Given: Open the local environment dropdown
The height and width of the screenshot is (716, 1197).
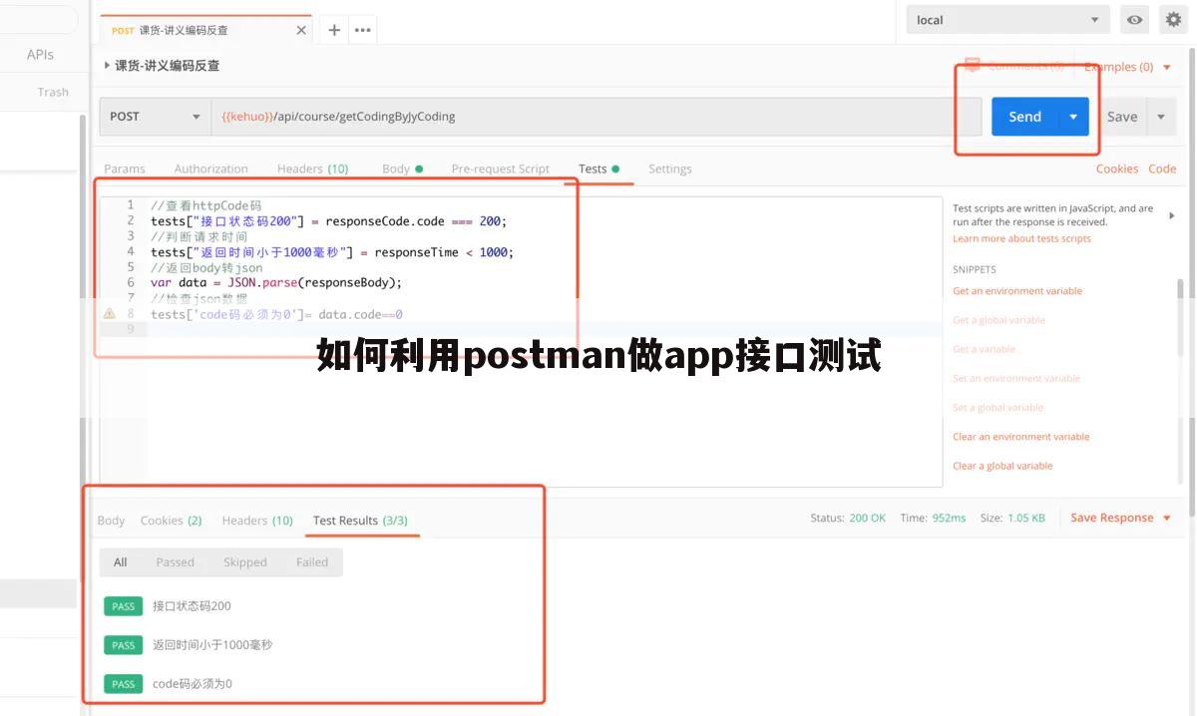Looking at the screenshot, I should 1007,20.
